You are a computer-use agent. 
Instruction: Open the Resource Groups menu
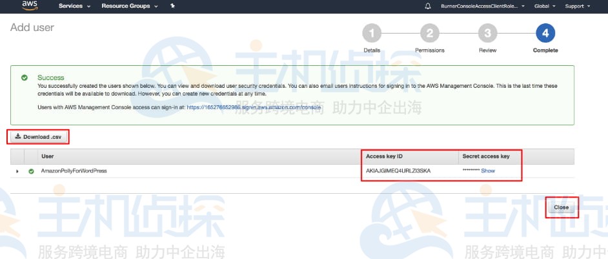tap(130, 6)
